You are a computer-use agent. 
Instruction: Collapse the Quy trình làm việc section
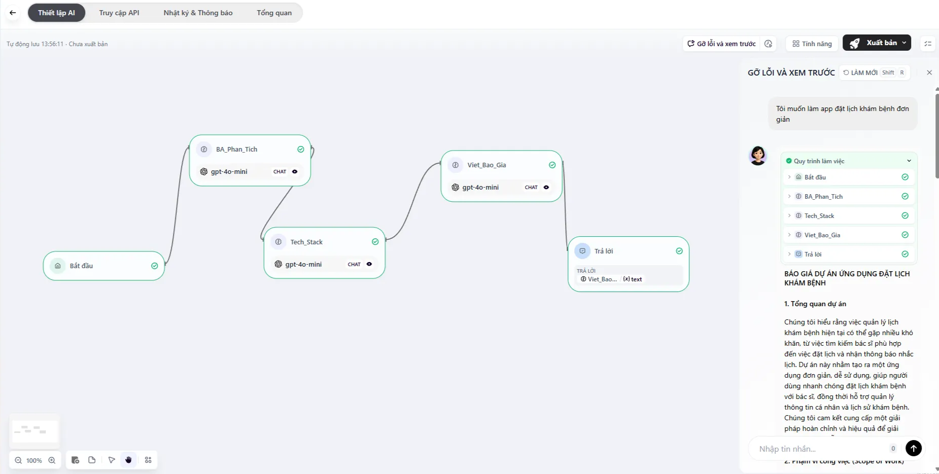pos(909,161)
